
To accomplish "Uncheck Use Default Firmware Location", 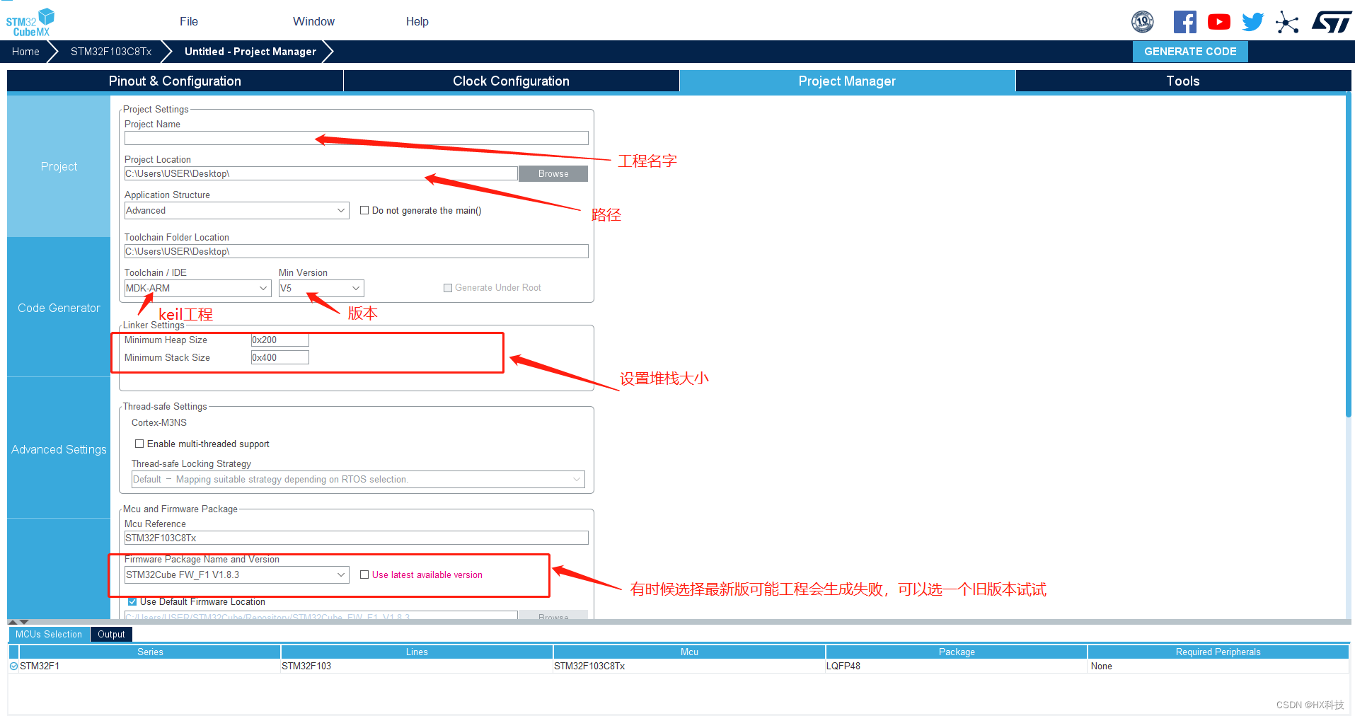I will click(x=132, y=601).
